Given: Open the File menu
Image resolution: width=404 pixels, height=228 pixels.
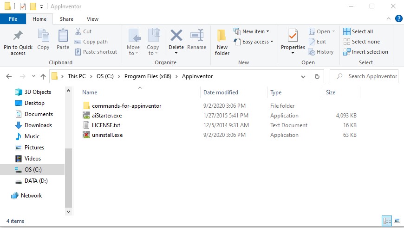Looking at the screenshot, I should click(13, 19).
